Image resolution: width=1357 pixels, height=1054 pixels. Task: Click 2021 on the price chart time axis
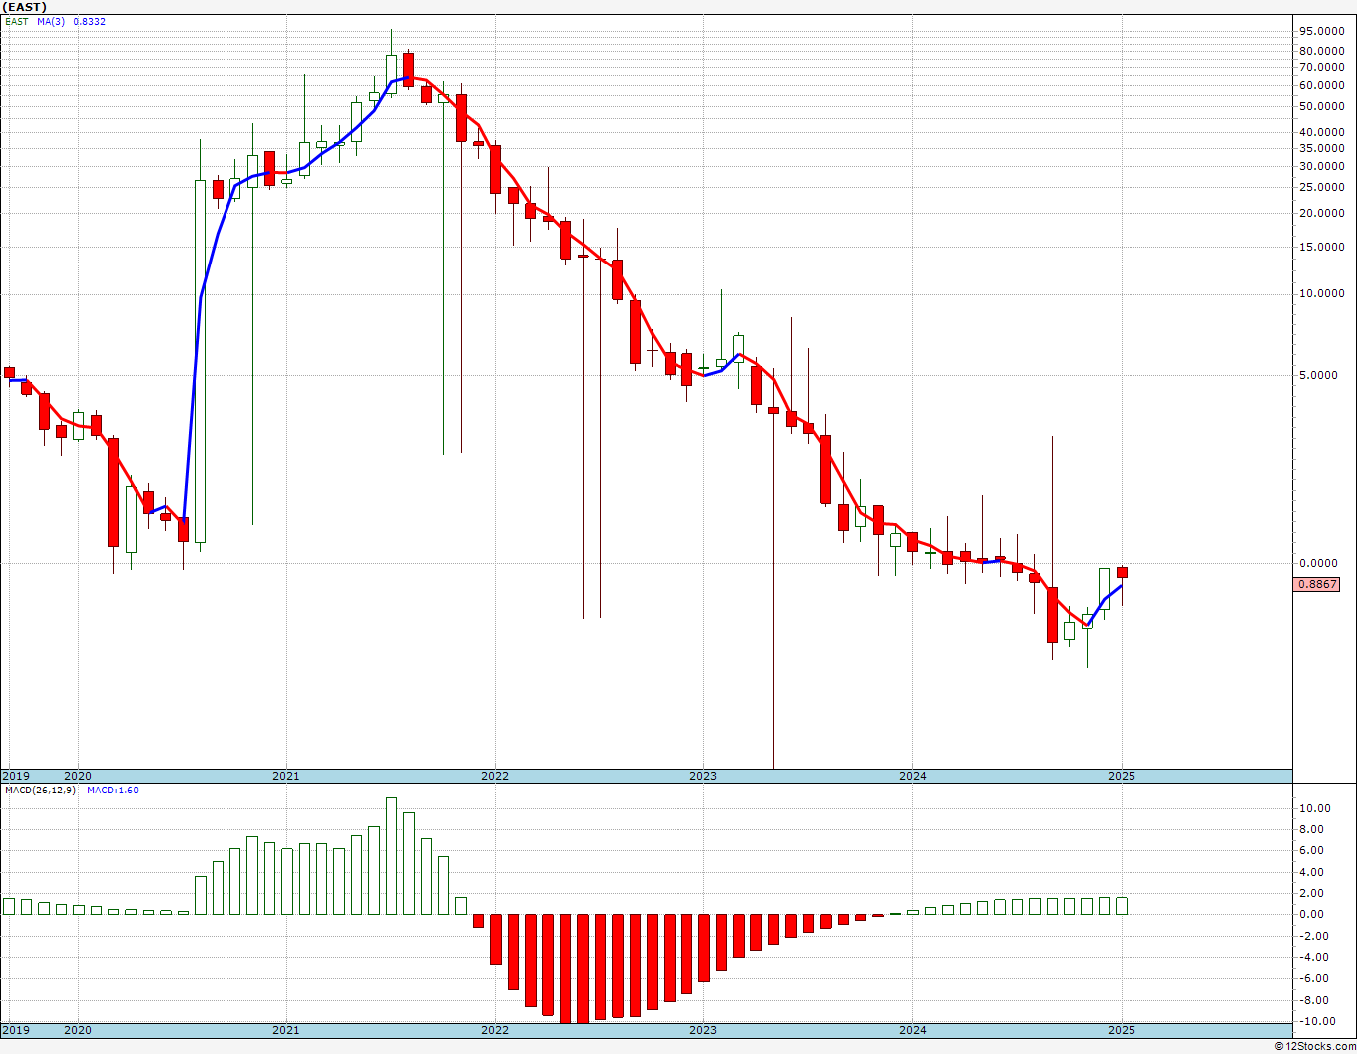tap(286, 776)
